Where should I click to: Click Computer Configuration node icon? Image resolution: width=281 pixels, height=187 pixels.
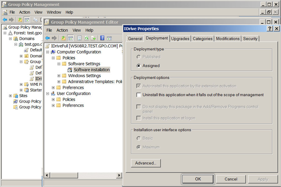point(53,52)
